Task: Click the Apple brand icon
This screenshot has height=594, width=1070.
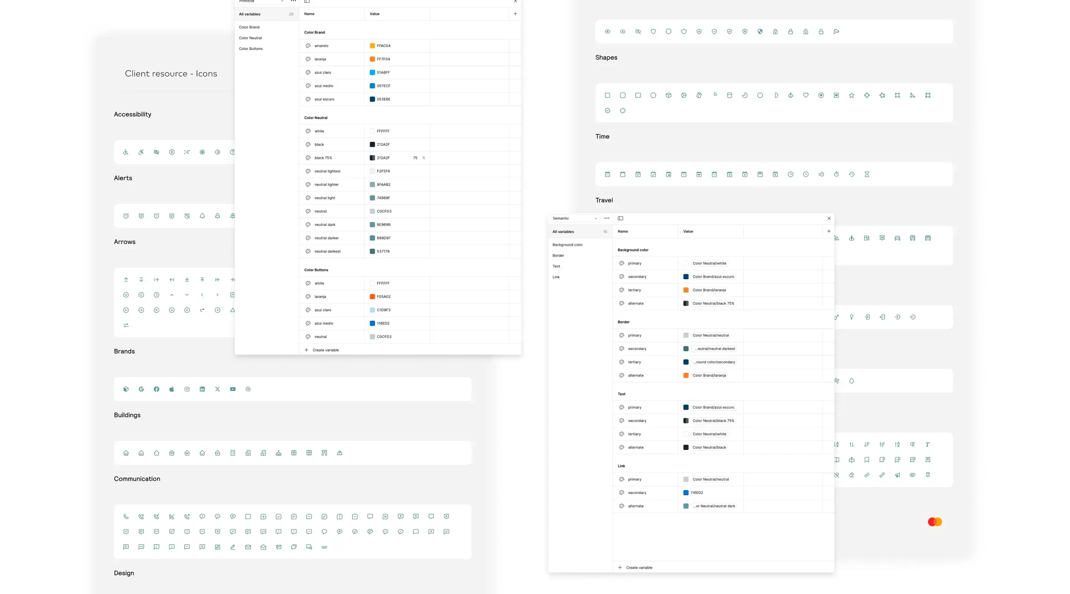Action: pos(172,389)
